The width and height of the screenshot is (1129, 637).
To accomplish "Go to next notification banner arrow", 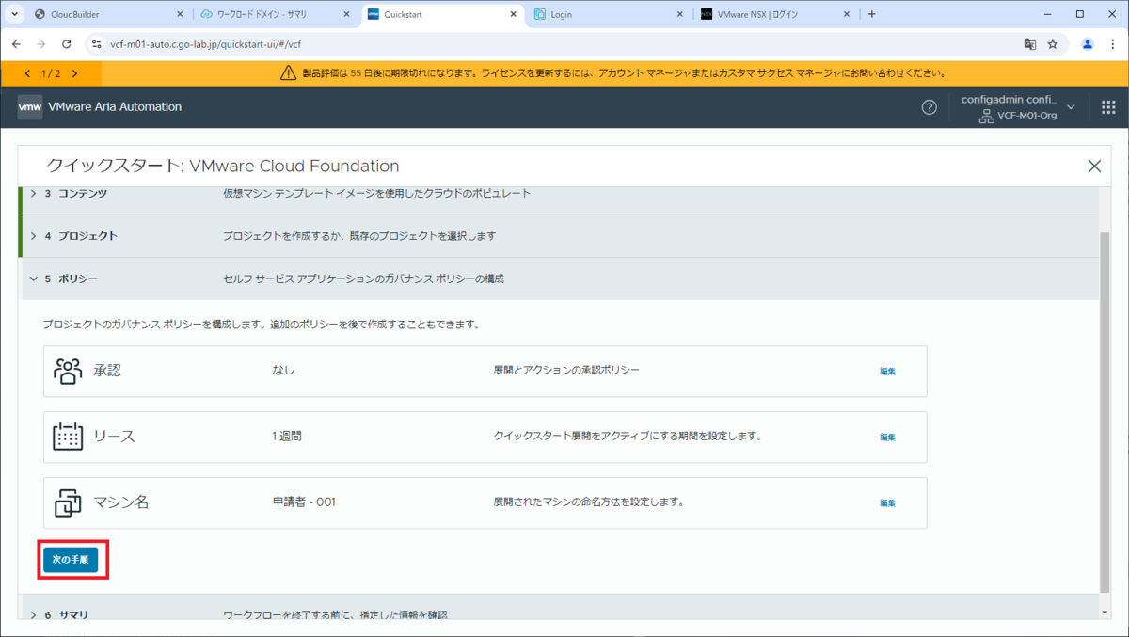I will [74, 73].
